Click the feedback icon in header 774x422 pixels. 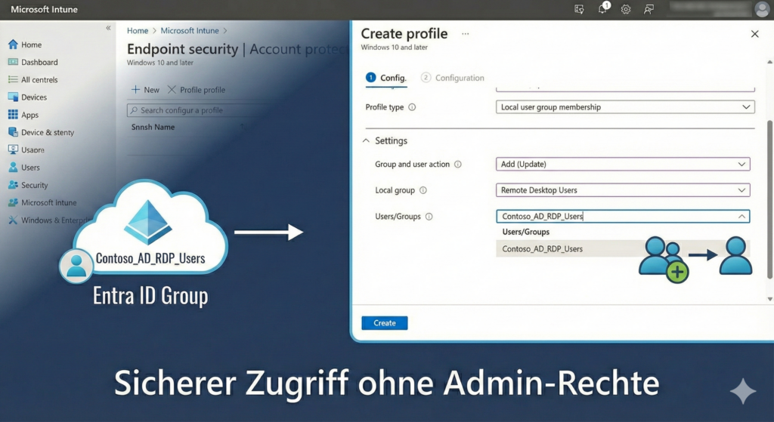tap(649, 10)
